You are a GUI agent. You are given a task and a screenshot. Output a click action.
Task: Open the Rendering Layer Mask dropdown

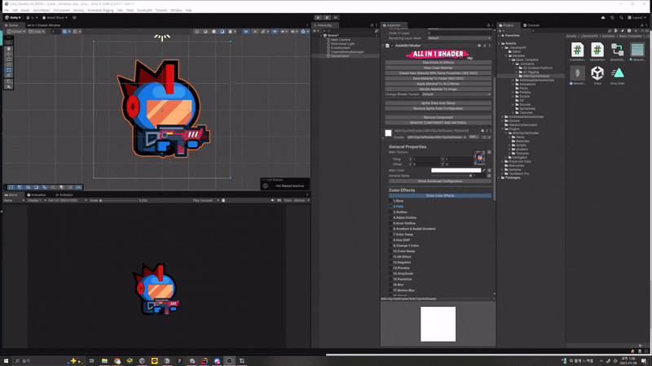click(459, 38)
